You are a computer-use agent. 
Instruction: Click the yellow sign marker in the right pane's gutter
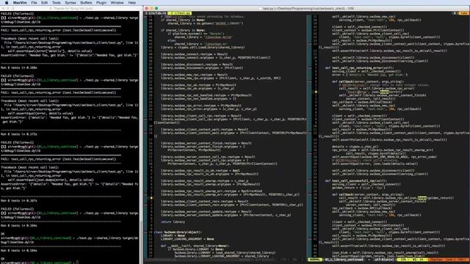click(316, 92)
